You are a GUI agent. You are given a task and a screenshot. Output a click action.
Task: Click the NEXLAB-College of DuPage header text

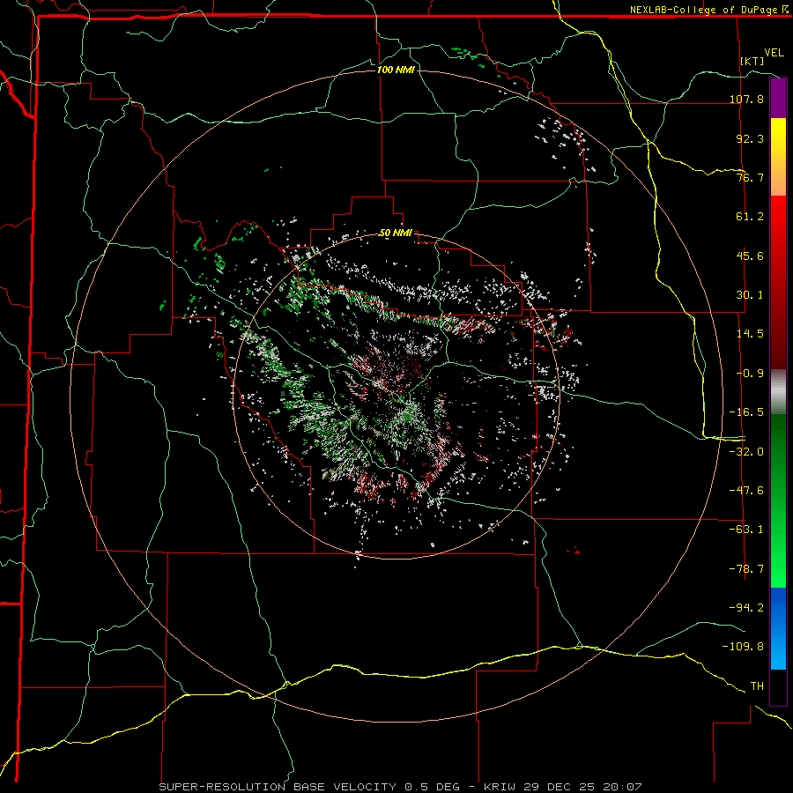tap(708, 10)
